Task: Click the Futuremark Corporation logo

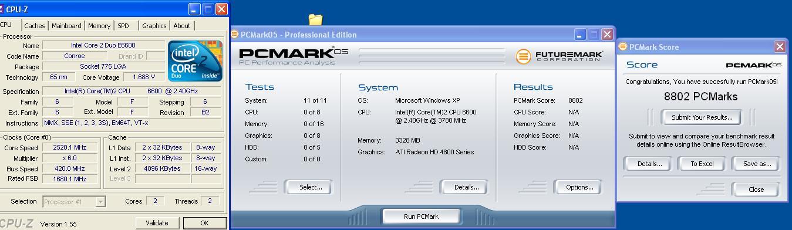Action: [x=560, y=56]
